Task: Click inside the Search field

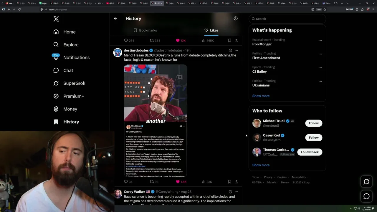Action: pyautogui.click(x=287, y=19)
